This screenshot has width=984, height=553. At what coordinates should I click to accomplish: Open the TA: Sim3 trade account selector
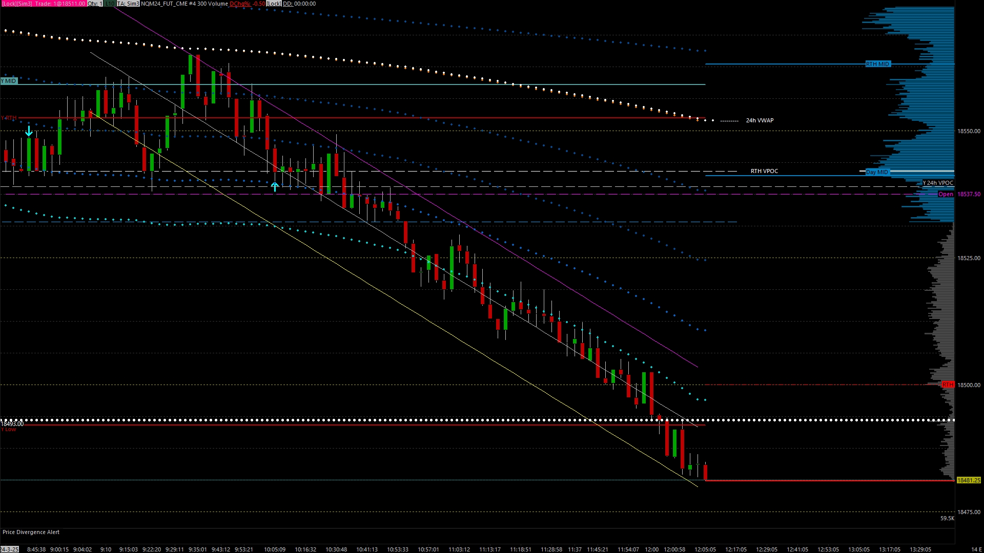point(128,4)
